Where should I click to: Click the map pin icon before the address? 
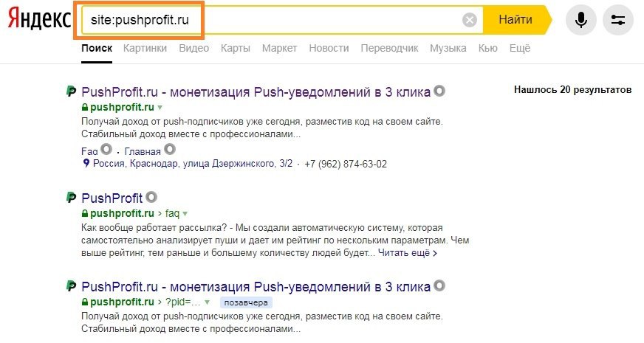86,163
